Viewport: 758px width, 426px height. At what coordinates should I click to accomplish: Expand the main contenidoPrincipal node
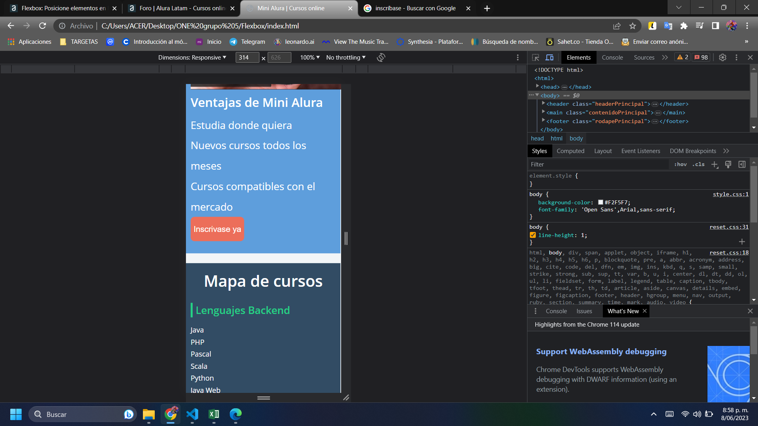[x=543, y=112]
